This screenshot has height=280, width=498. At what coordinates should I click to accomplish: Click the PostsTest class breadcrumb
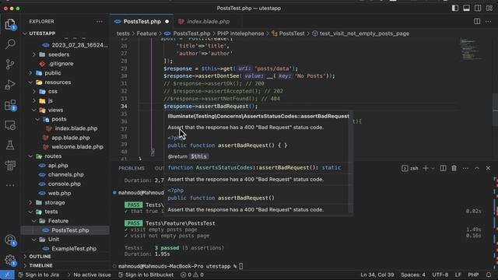pos(288,33)
